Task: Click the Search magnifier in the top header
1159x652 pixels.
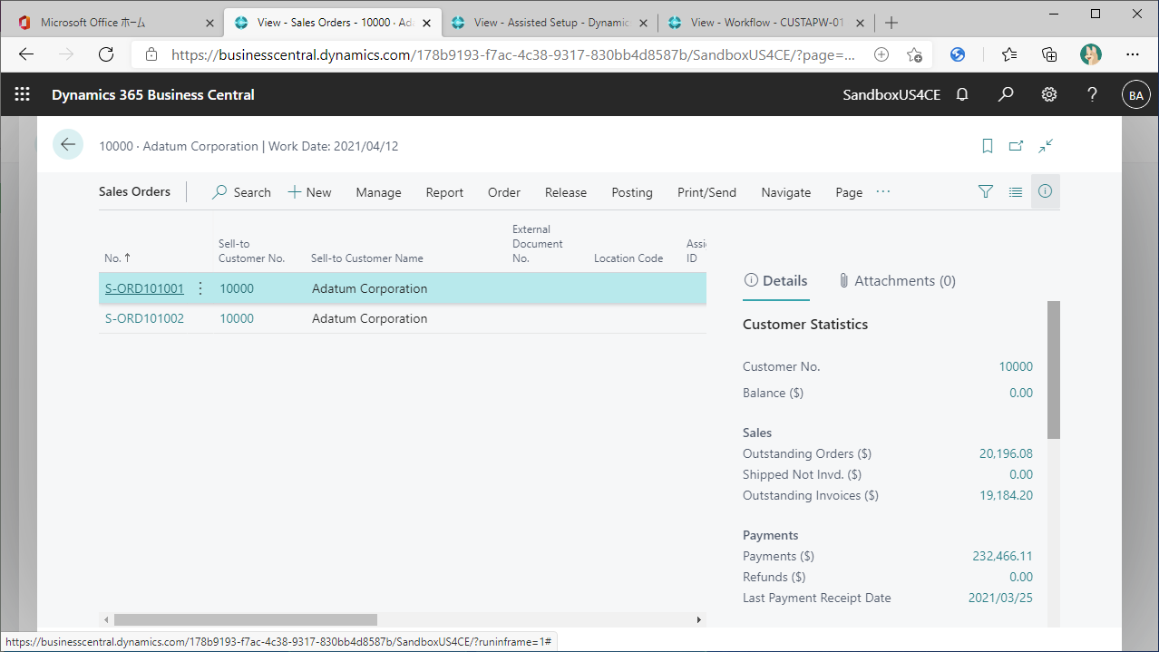Action: pyautogui.click(x=1005, y=94)
